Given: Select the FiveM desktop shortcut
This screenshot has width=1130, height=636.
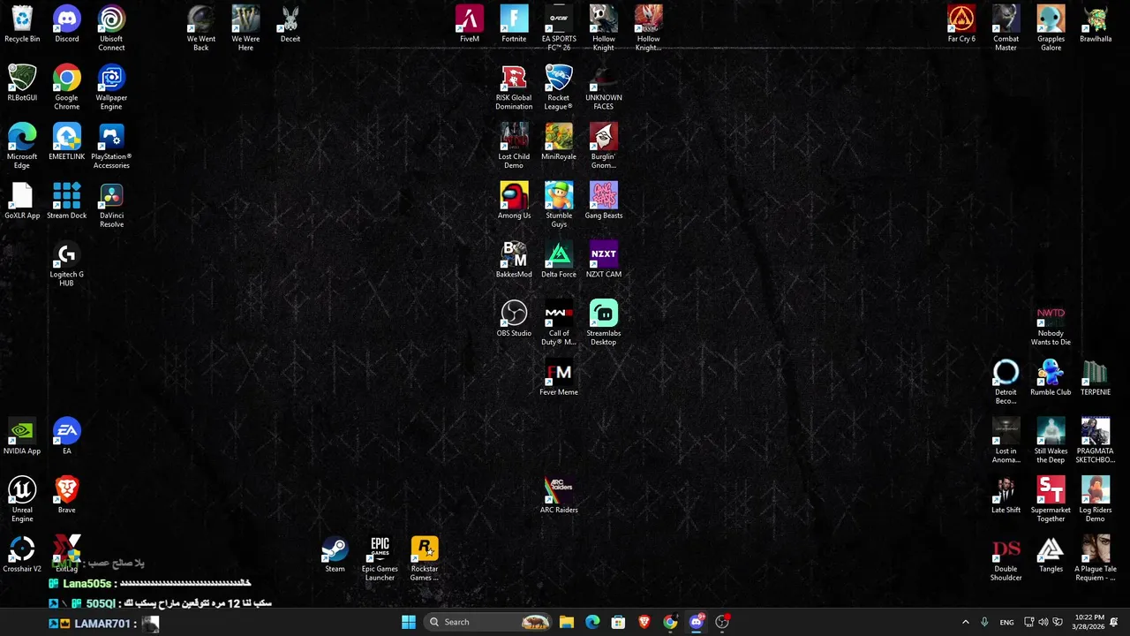Looking at the screenshot, I should (x=470, y=24).
